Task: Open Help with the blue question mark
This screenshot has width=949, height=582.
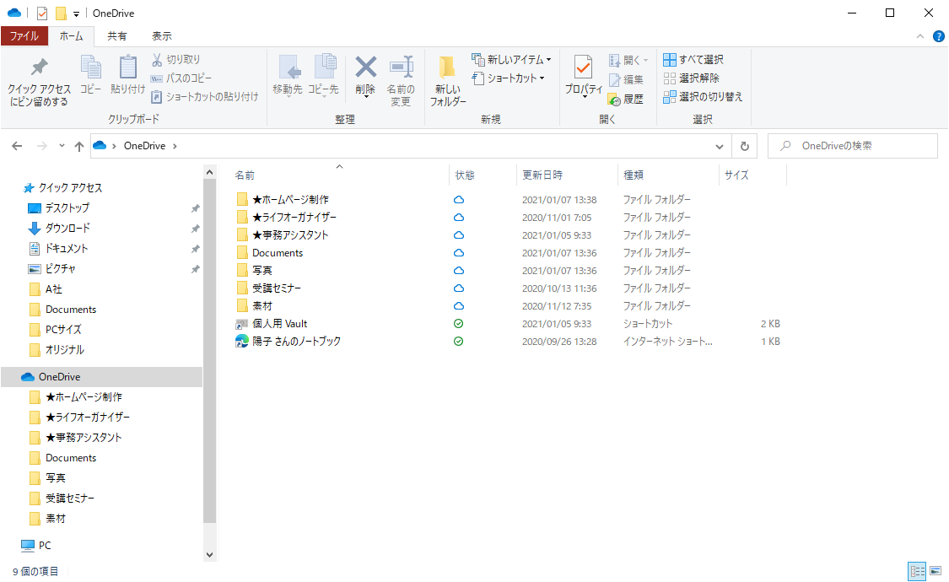Action: 938,36
